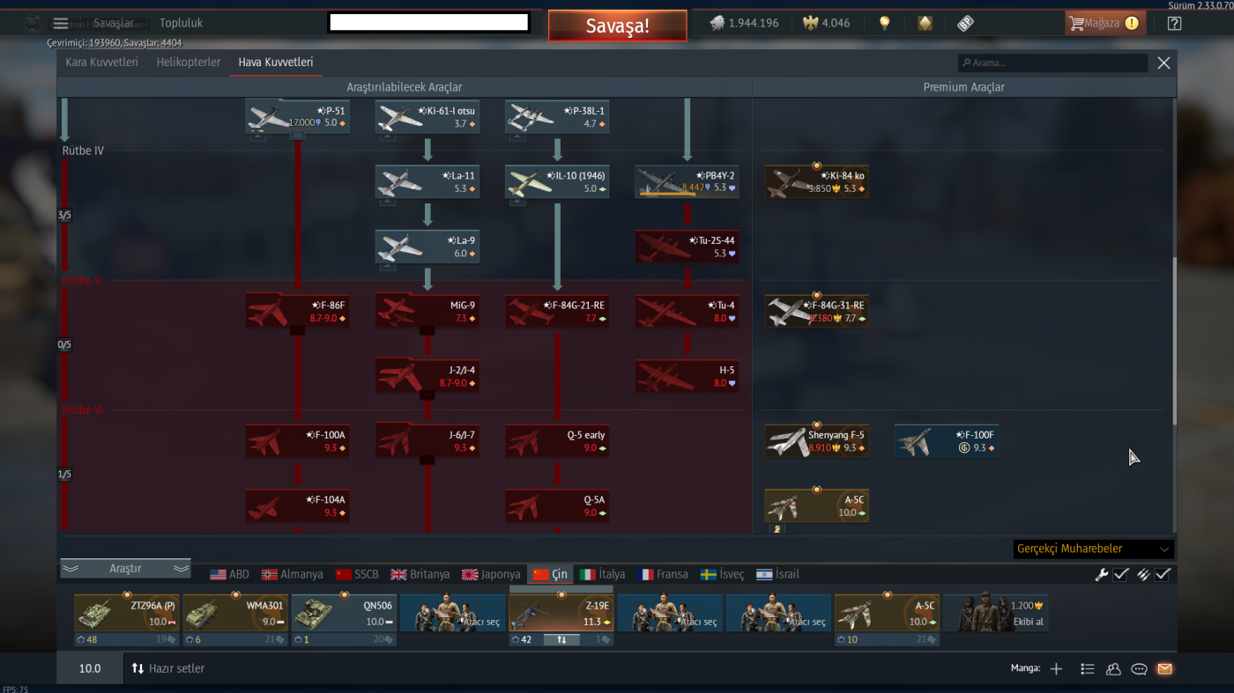Open the orange mail envelope icon

[1164, 669]
